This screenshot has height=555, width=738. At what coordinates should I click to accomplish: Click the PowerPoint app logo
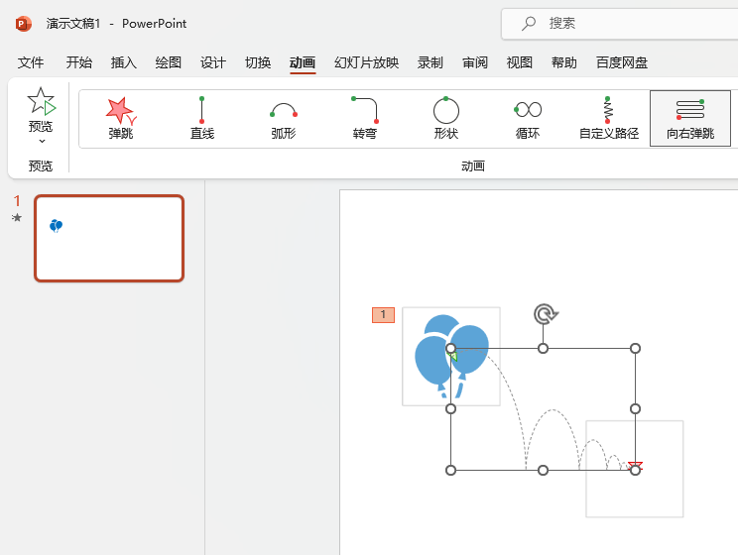(x=23, y=24)
